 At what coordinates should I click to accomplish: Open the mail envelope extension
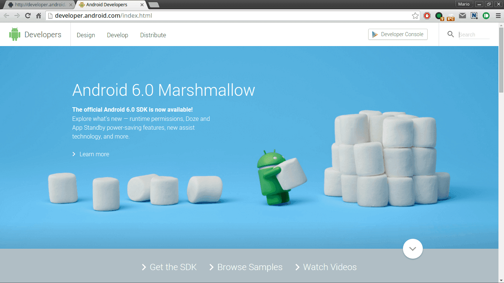click(462, 15)
